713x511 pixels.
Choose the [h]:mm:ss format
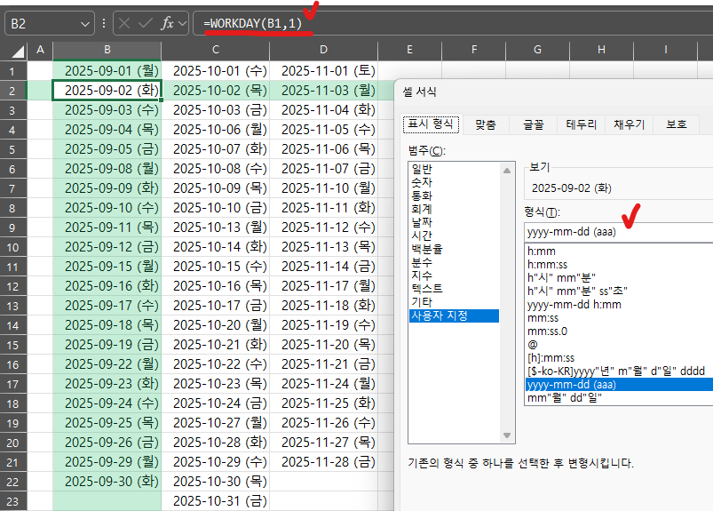619,357
